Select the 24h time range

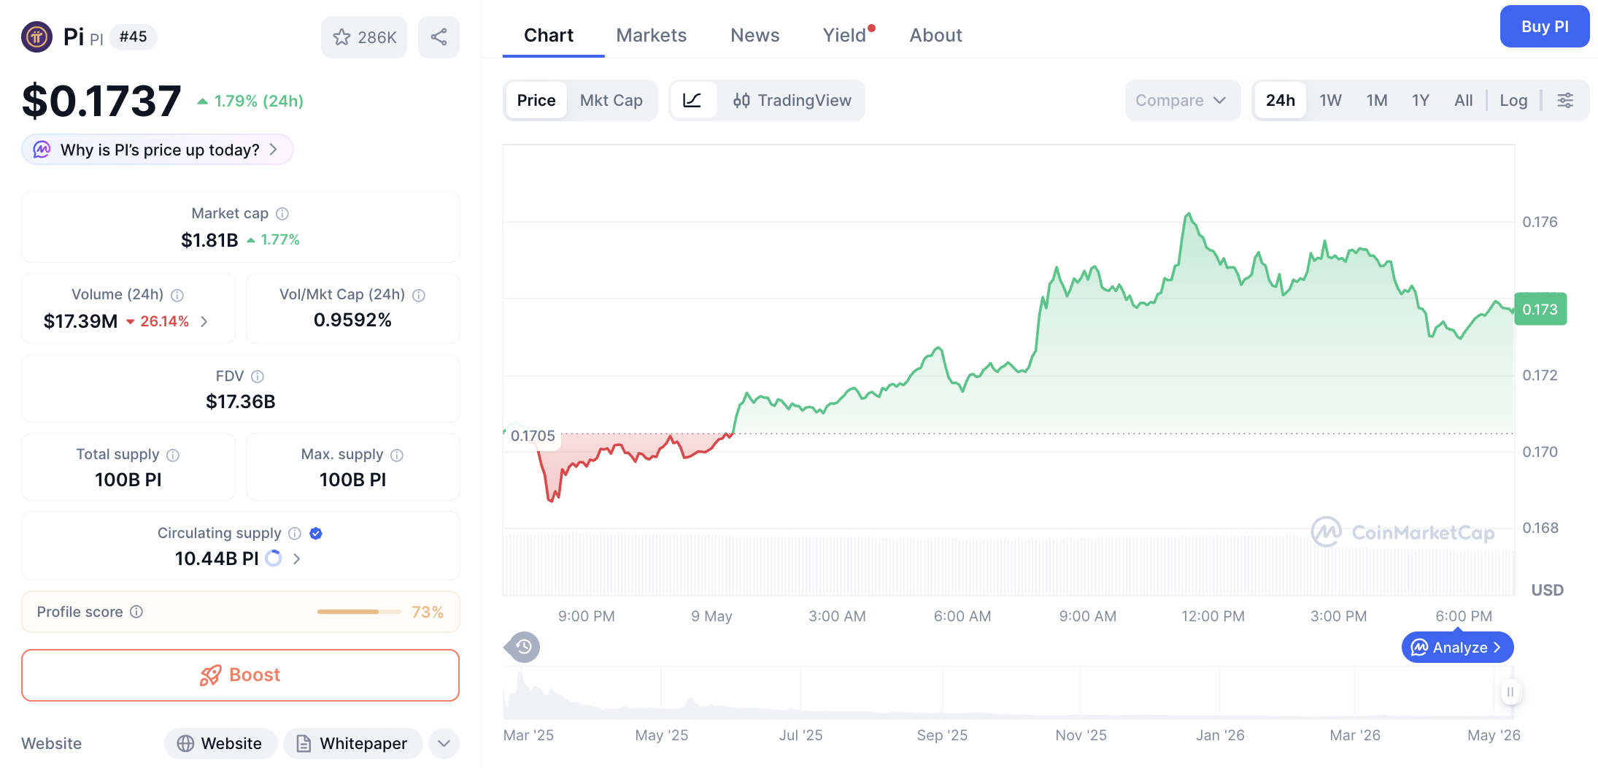[x=1281, y=100]
